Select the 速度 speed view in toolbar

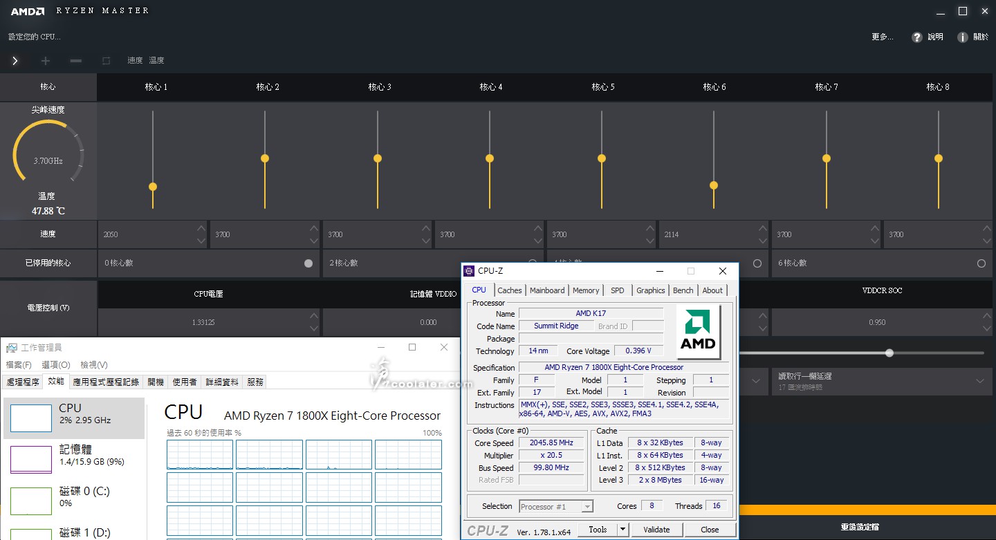click(135, 61)
